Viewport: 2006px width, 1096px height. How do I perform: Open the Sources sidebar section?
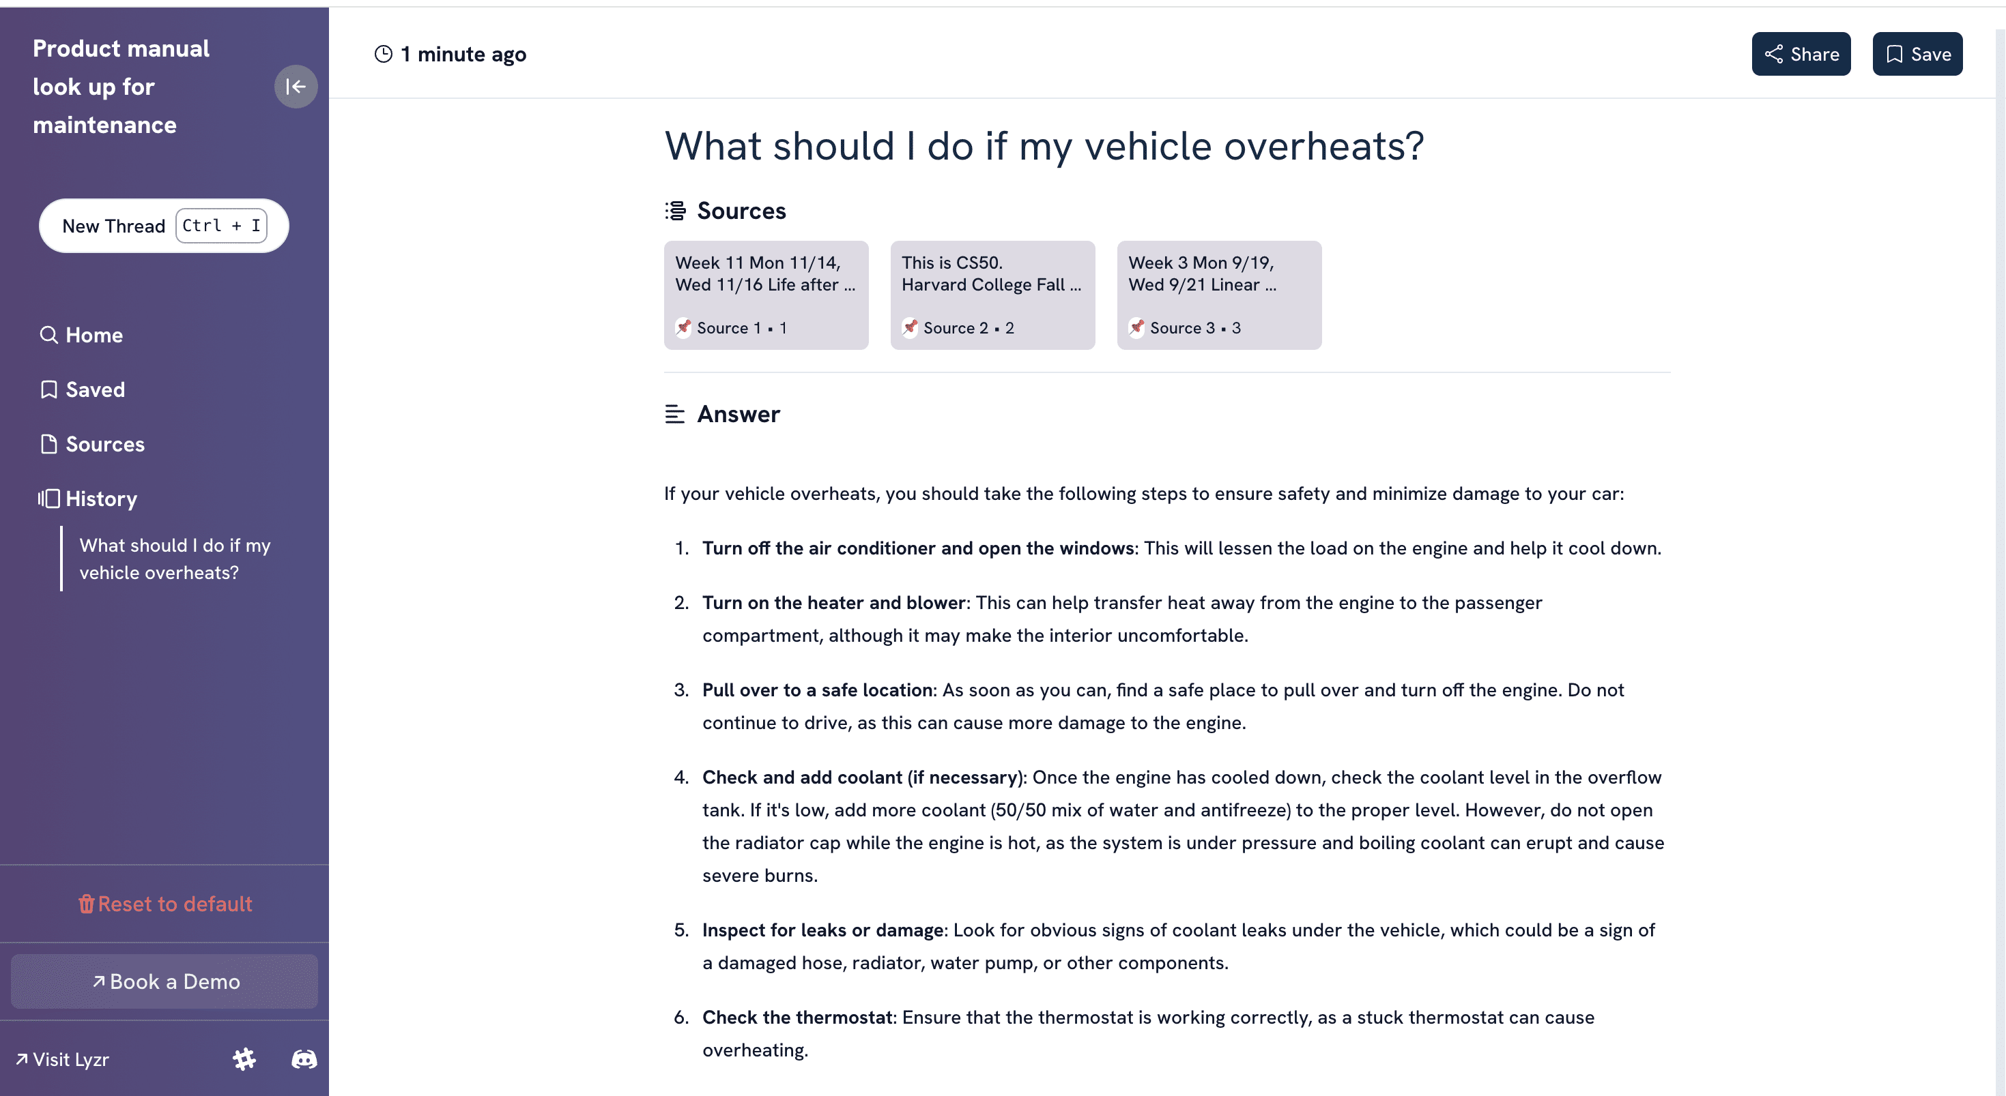click(x=104, y=444)
